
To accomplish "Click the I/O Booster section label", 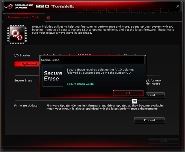I will 22,56.
